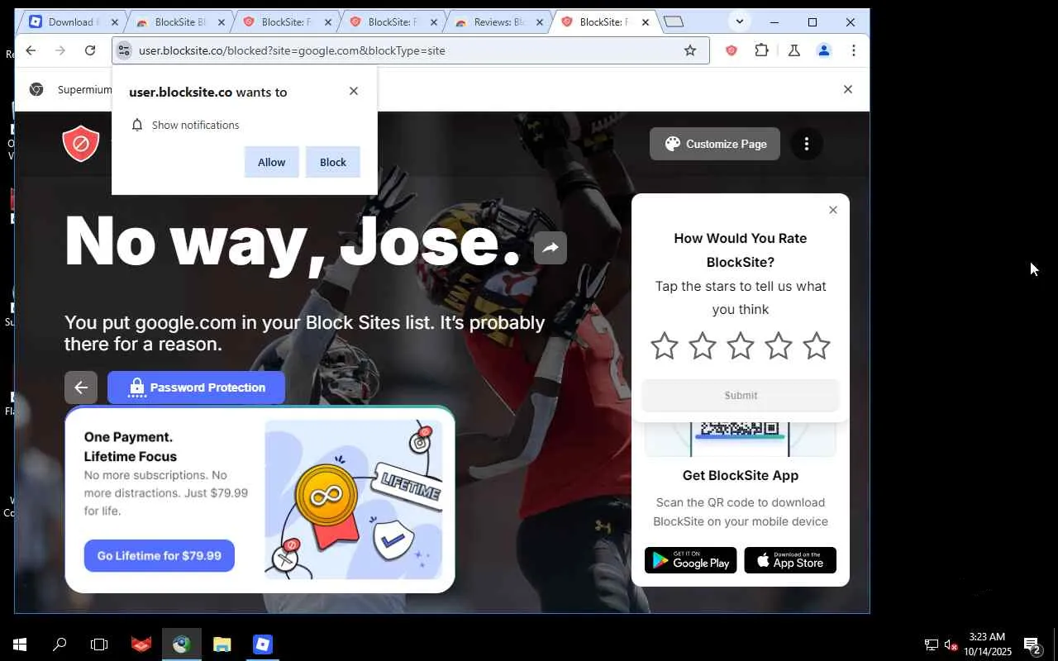
Task: View site information for user.blocksite.co
Action: click(124, 50)
